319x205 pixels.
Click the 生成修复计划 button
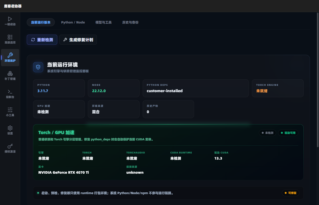78,40
